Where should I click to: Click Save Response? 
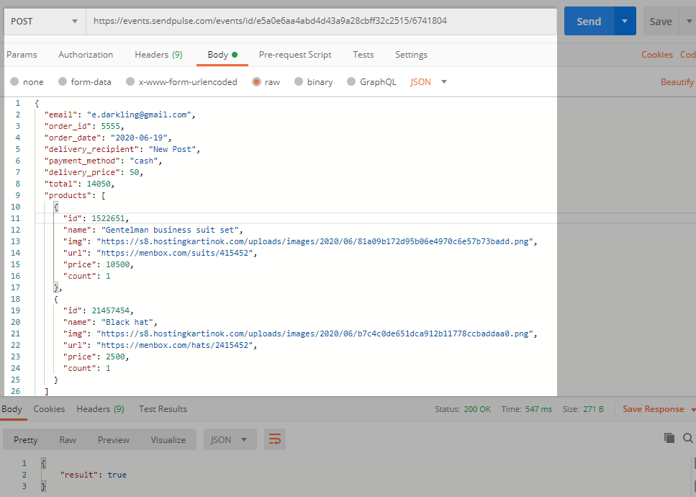coord(653,409)
